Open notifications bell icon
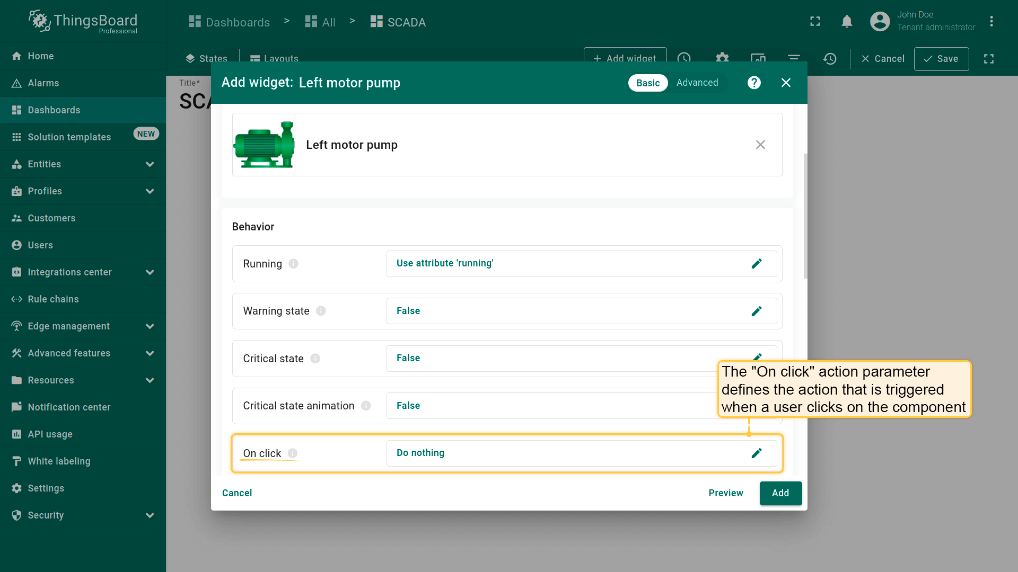Screen dimensions: 1018x572 point(847,22)
